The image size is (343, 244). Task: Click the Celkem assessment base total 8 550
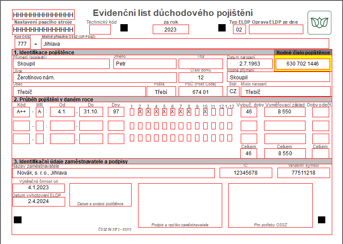(285, 153)
